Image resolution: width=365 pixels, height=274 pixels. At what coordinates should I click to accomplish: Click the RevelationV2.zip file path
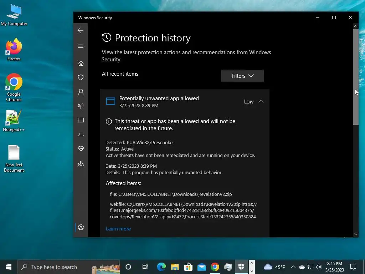(x=171, y=194)
